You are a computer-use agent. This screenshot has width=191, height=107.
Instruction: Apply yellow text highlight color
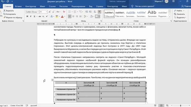pos(57,16)
